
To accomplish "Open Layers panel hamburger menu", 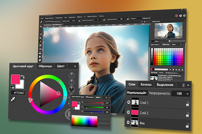I will point(183,85).
